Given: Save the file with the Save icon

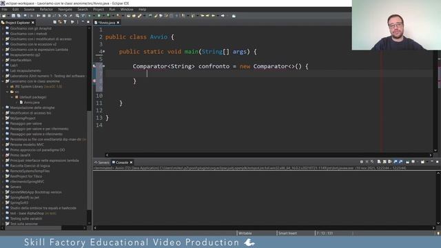Looking at the screenshot, I should [x=13, y=16].
